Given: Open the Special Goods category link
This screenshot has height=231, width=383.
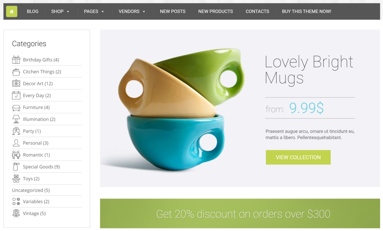Looking at the screenshot, I should coord(41,167).
